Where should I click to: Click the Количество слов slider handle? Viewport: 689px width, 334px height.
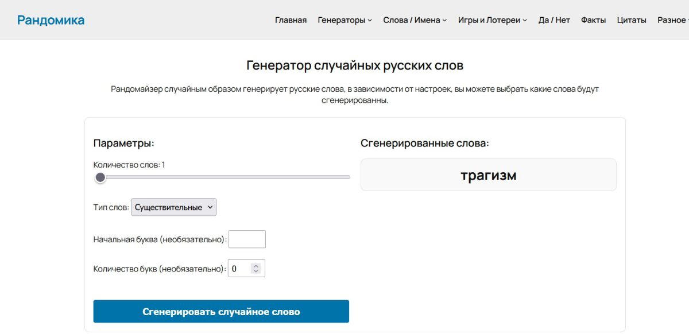[100, 177]
